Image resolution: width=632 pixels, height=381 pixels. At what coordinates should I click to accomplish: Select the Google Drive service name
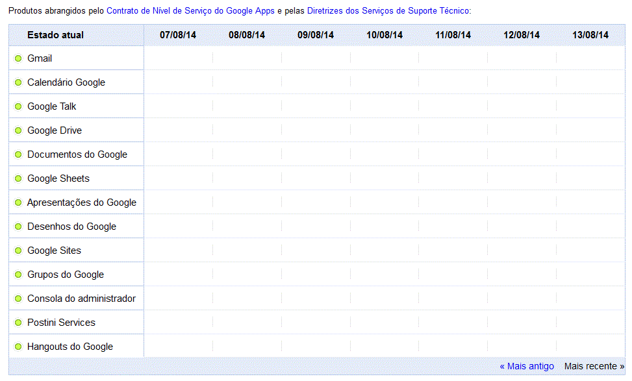tap(55, 130)
